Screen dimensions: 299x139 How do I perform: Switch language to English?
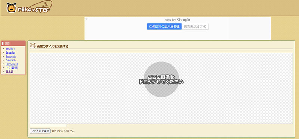point(10,49)
